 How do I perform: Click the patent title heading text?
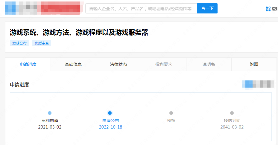(x=79, y=33)
